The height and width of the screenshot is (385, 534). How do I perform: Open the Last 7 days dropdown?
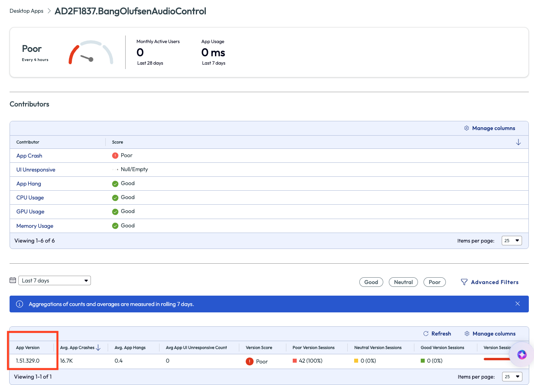point(55,280)
